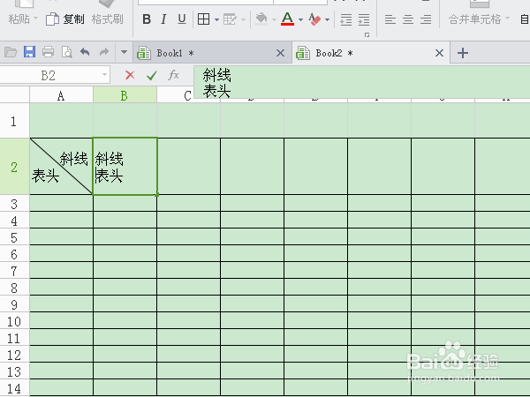Image resolution: width=530 pixels, height=397 pixels.
Task: Apply red font color
Action: coord(288,19)
